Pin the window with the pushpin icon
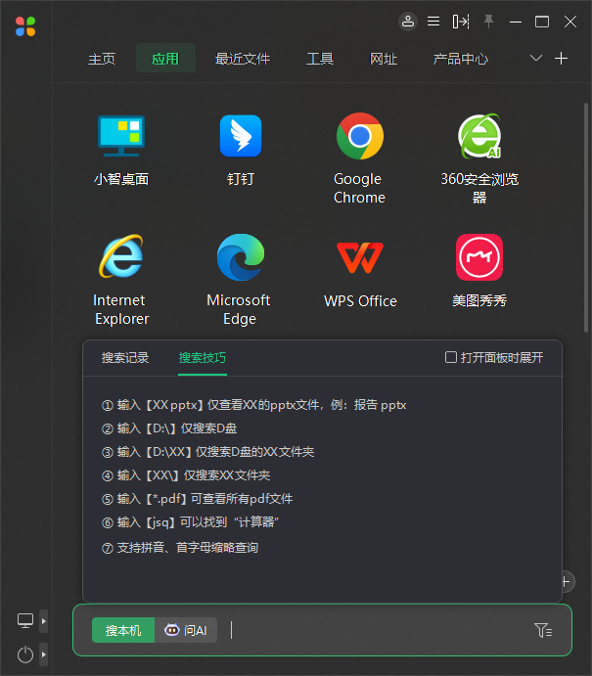Screen dimensions: 592x676 488,22
